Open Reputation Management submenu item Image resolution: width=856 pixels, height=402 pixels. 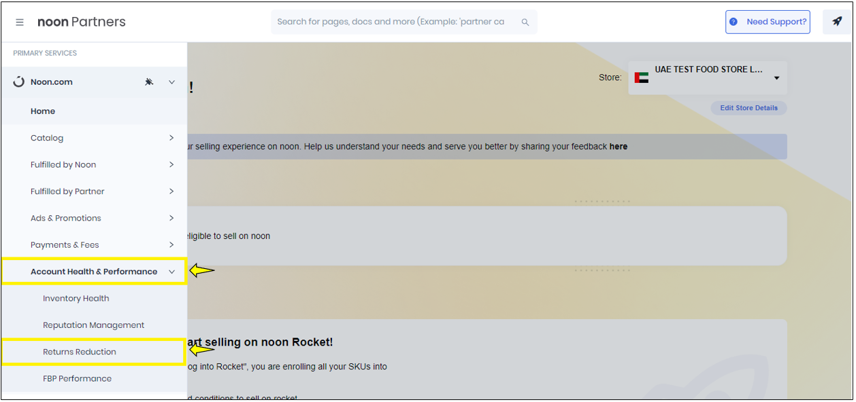(94, 325)
